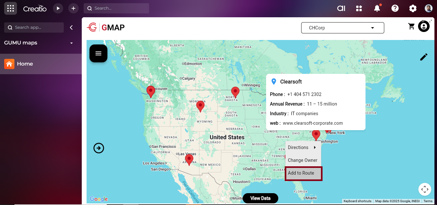This screenshot has width=437, height=205.
Task: Open the Creatio AI assistant icon
Action: [341, 8]
